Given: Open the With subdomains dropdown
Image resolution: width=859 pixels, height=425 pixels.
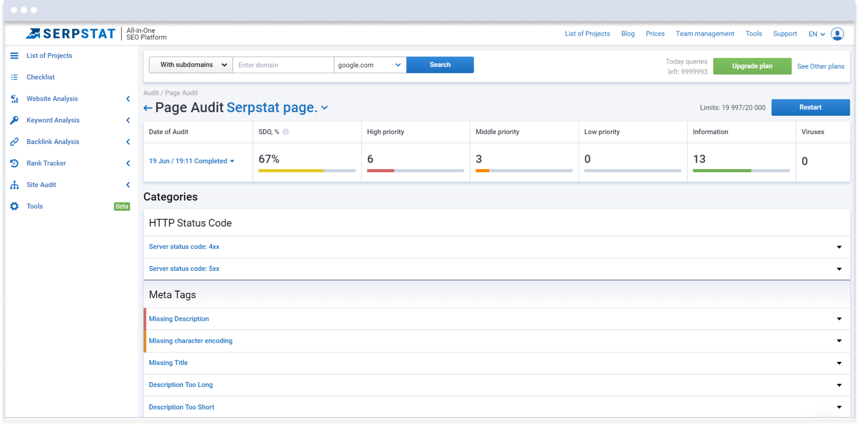Looking at the screenshot, I should coord(191,65).
